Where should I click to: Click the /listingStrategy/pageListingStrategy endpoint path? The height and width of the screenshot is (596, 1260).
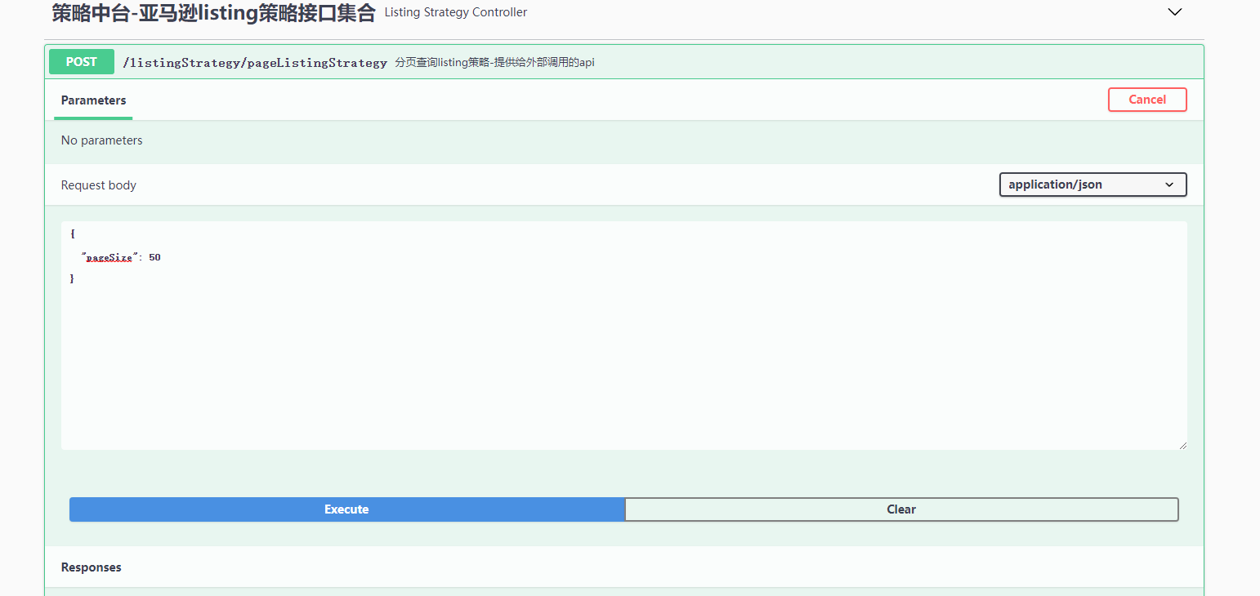click(255, 62)
